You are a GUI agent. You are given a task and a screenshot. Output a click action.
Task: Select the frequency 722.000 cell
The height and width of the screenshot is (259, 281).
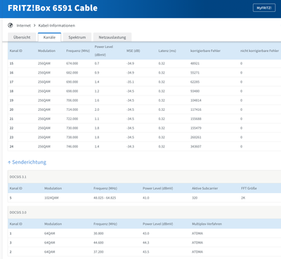coord(72,119)
